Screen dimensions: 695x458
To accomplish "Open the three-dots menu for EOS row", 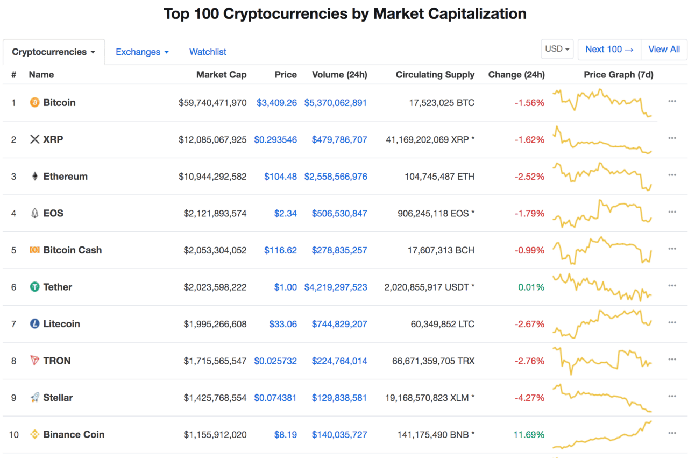I will [672, 212].
